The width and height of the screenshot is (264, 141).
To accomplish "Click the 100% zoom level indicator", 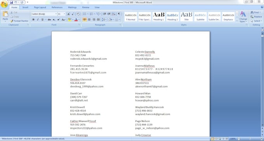I will 233,139.
